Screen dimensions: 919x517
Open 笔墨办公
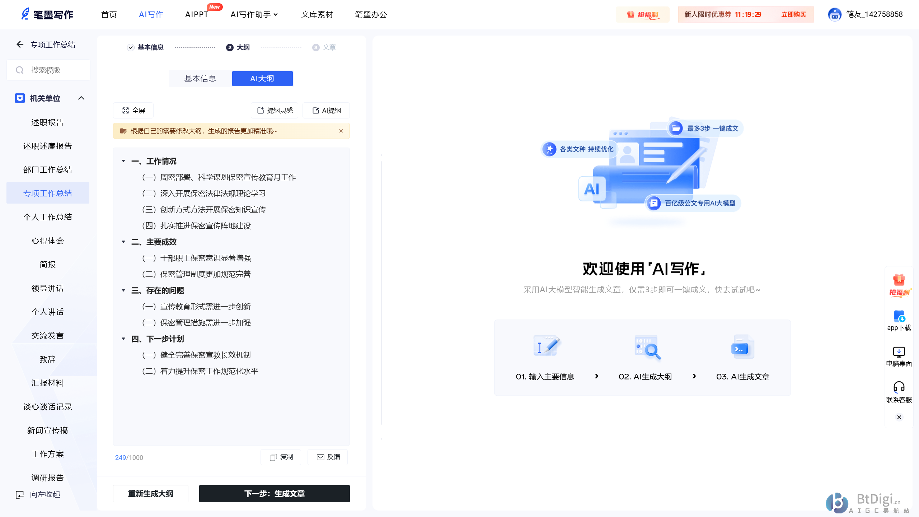click(371, 14)
